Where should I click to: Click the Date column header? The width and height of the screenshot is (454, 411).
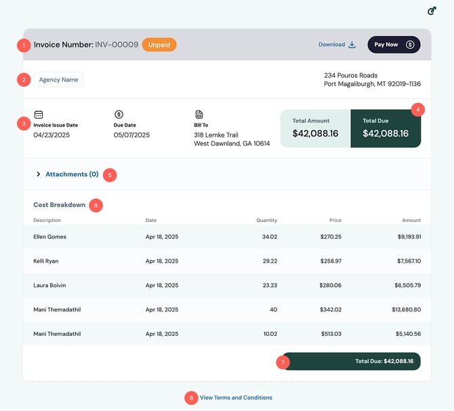click(x=151, y=220)
